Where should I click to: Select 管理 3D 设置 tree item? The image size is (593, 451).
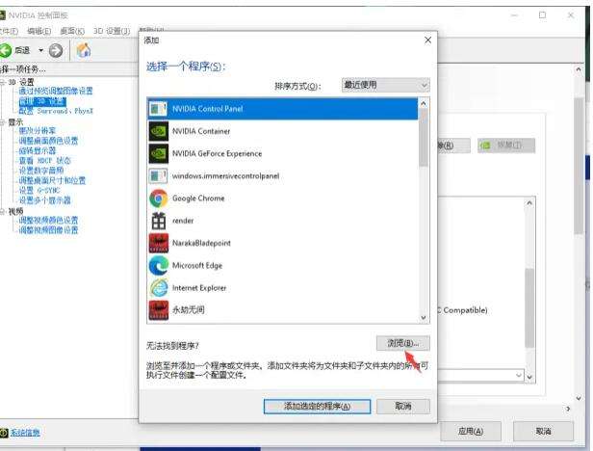42,101
